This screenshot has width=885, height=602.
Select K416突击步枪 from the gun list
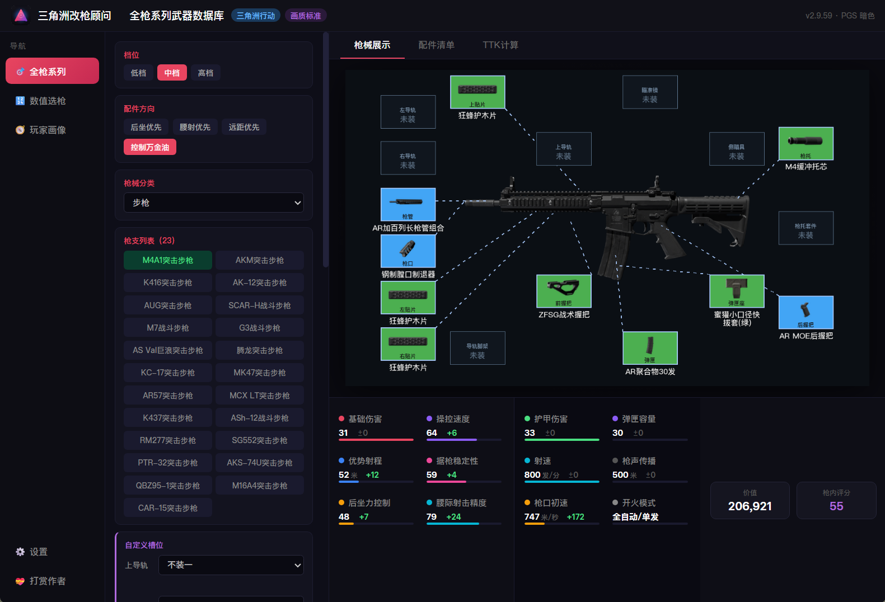pos(168,283)
